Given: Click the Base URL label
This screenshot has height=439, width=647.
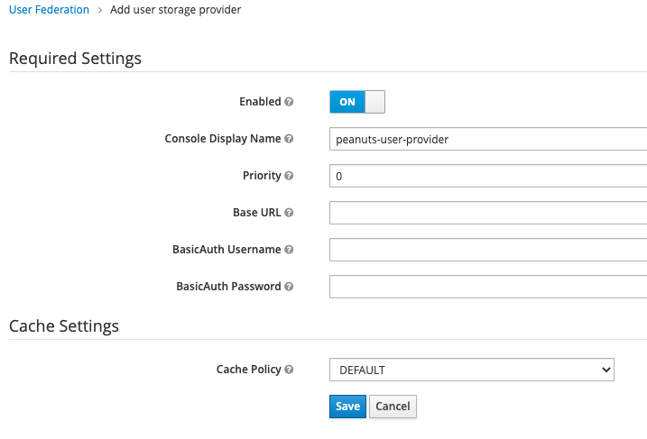Looking at the screenshot, I should click(x=256, y=212).
